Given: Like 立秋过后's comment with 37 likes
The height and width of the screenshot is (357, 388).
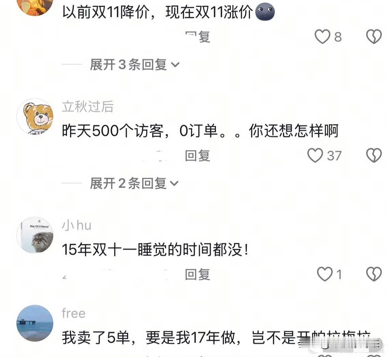Looking at the screenshot, I should (315, 155).
